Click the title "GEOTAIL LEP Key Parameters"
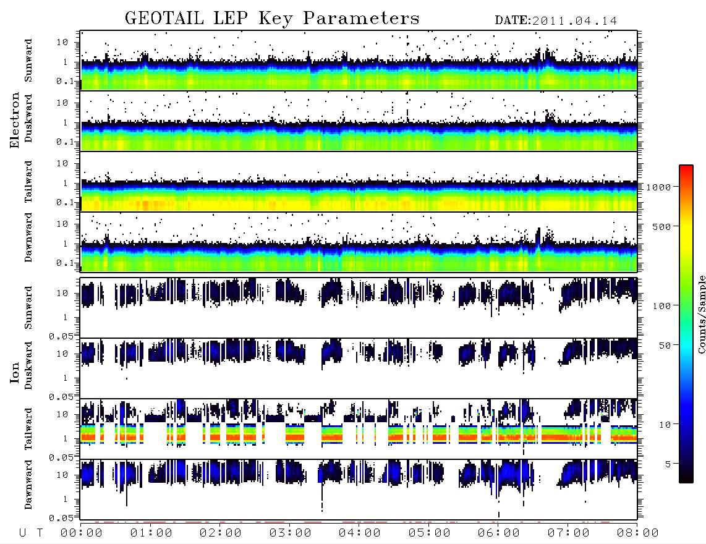The width and height of the screenshot is (706, 544). [272, 19]
